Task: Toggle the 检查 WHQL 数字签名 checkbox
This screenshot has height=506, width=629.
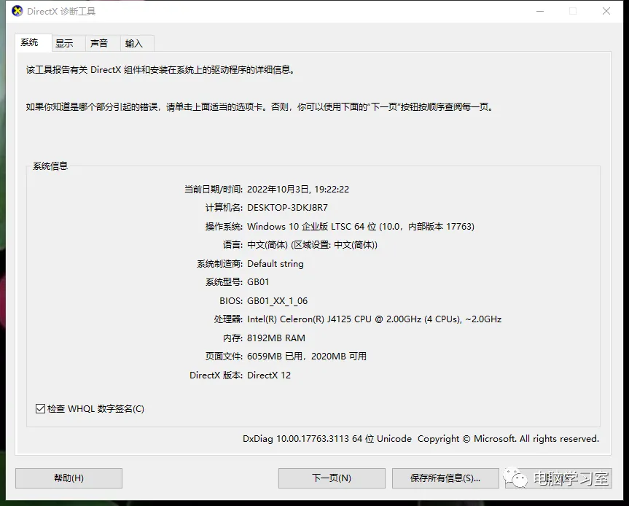Action: pyautogui.click(x=41, y=409)
